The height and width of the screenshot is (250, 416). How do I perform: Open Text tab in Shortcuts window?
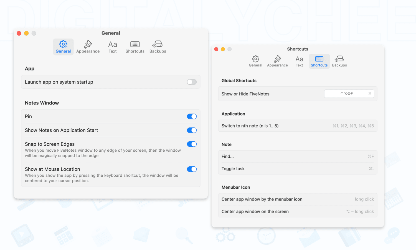[299, 61]
